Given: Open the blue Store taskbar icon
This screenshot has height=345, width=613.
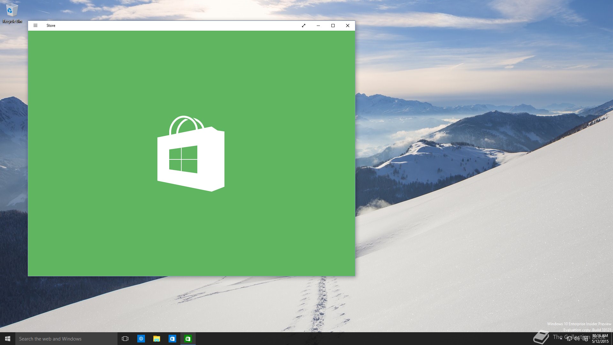Looking at the screenshot, I should (x=172, y=339).
